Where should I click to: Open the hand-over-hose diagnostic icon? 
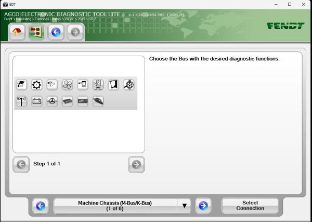52,85
